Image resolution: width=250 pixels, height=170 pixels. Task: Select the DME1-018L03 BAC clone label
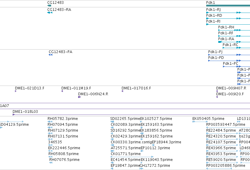pos(25,112)
